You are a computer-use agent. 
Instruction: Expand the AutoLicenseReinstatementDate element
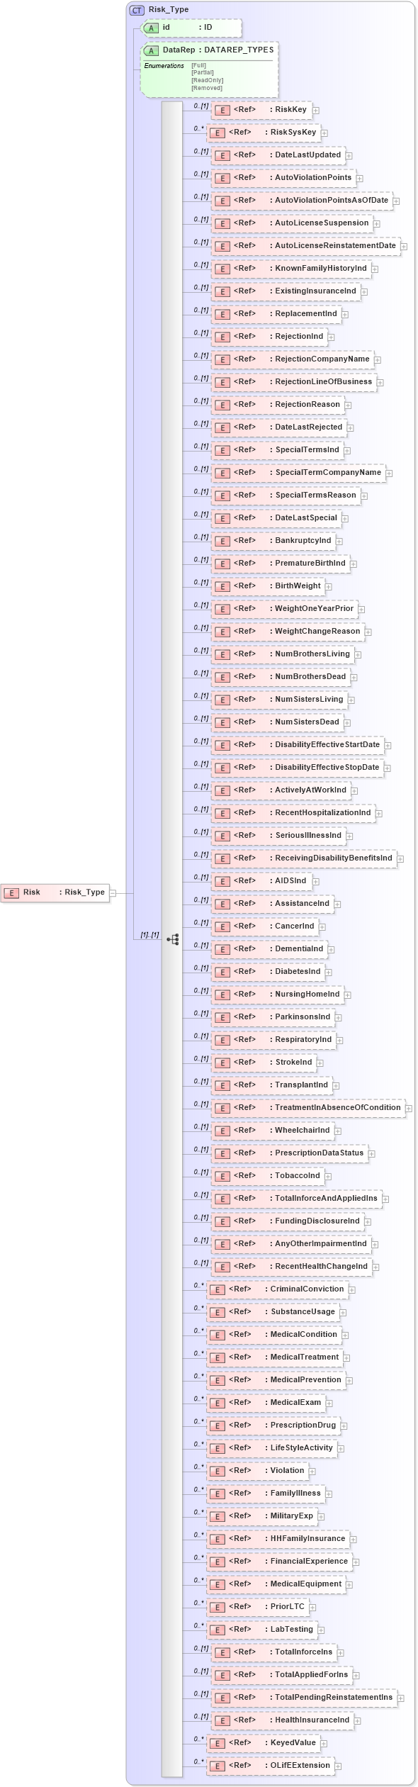pyautogui.click(x=404, y=247)
